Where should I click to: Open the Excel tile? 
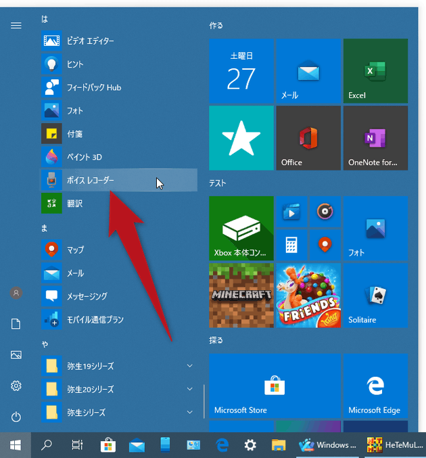[x=375, y=71]
